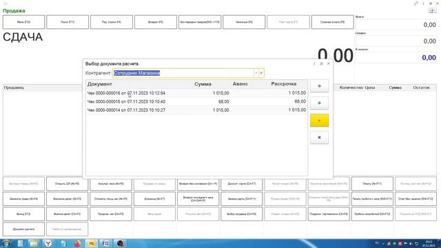Cancel with the X button beside list
441x248 pixels.
click(319, 138)
